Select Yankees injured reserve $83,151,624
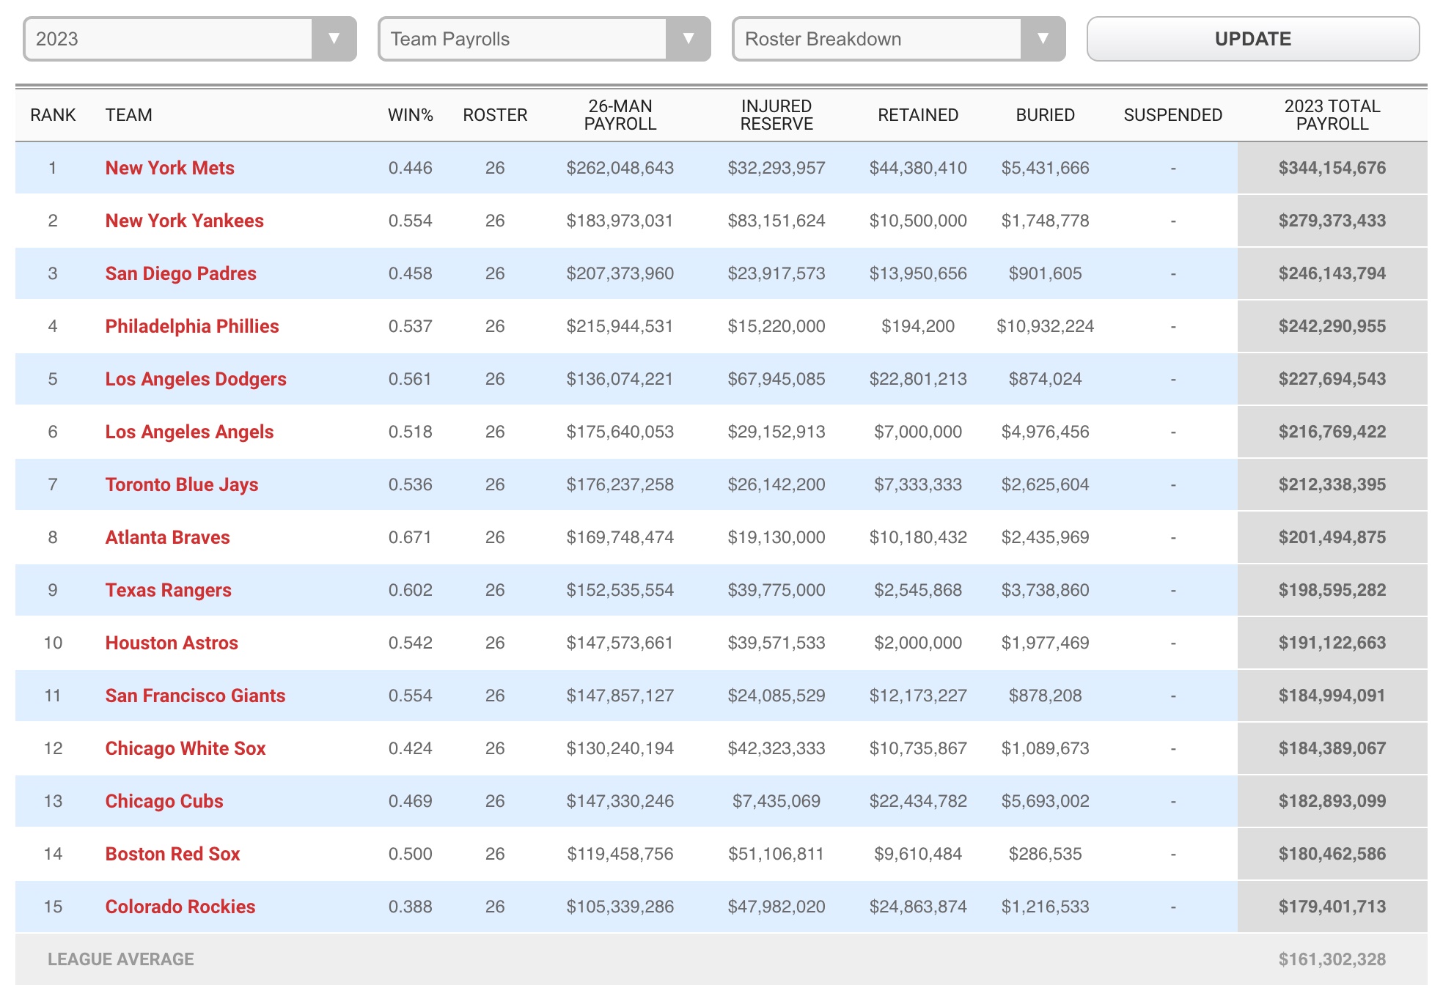 [x=776, y=221]
